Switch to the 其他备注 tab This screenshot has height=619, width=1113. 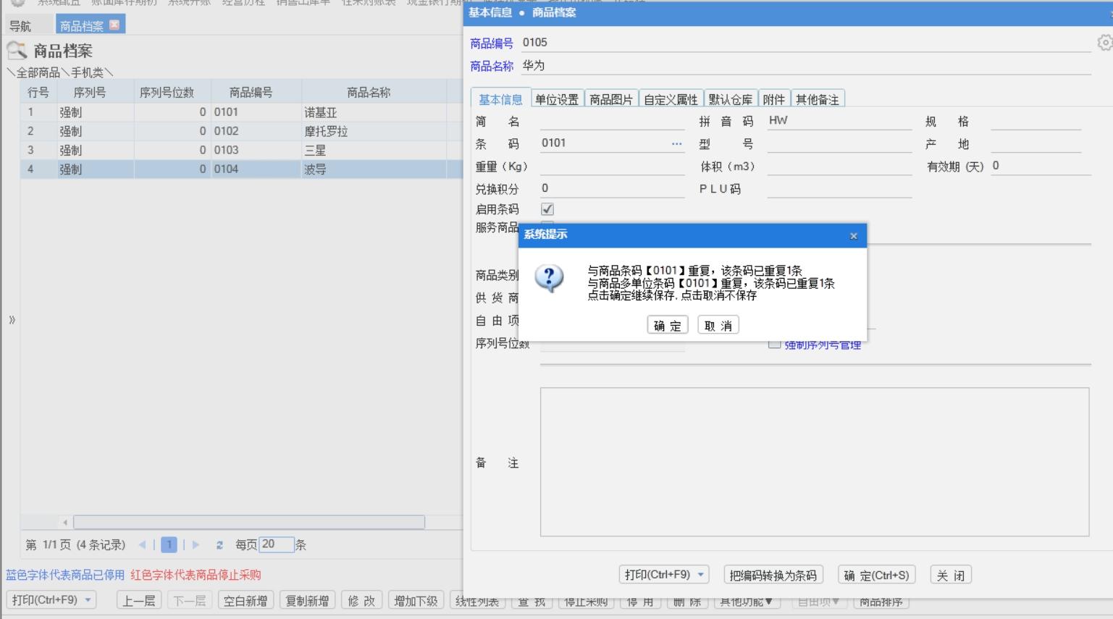(x=818, y=99)
